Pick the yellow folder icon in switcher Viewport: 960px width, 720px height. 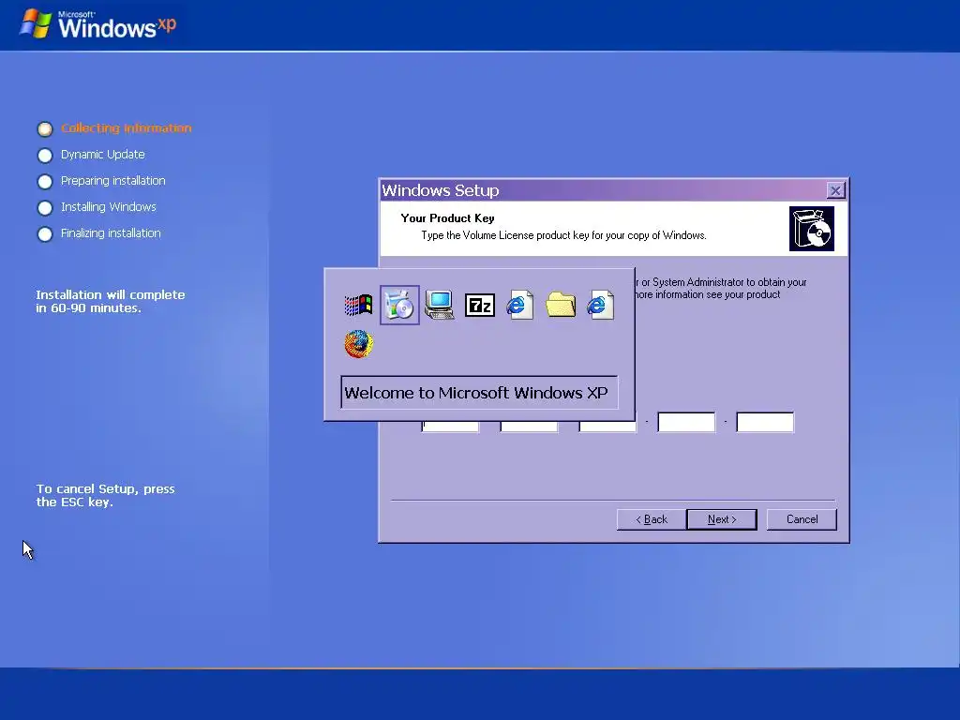point(561,305)
